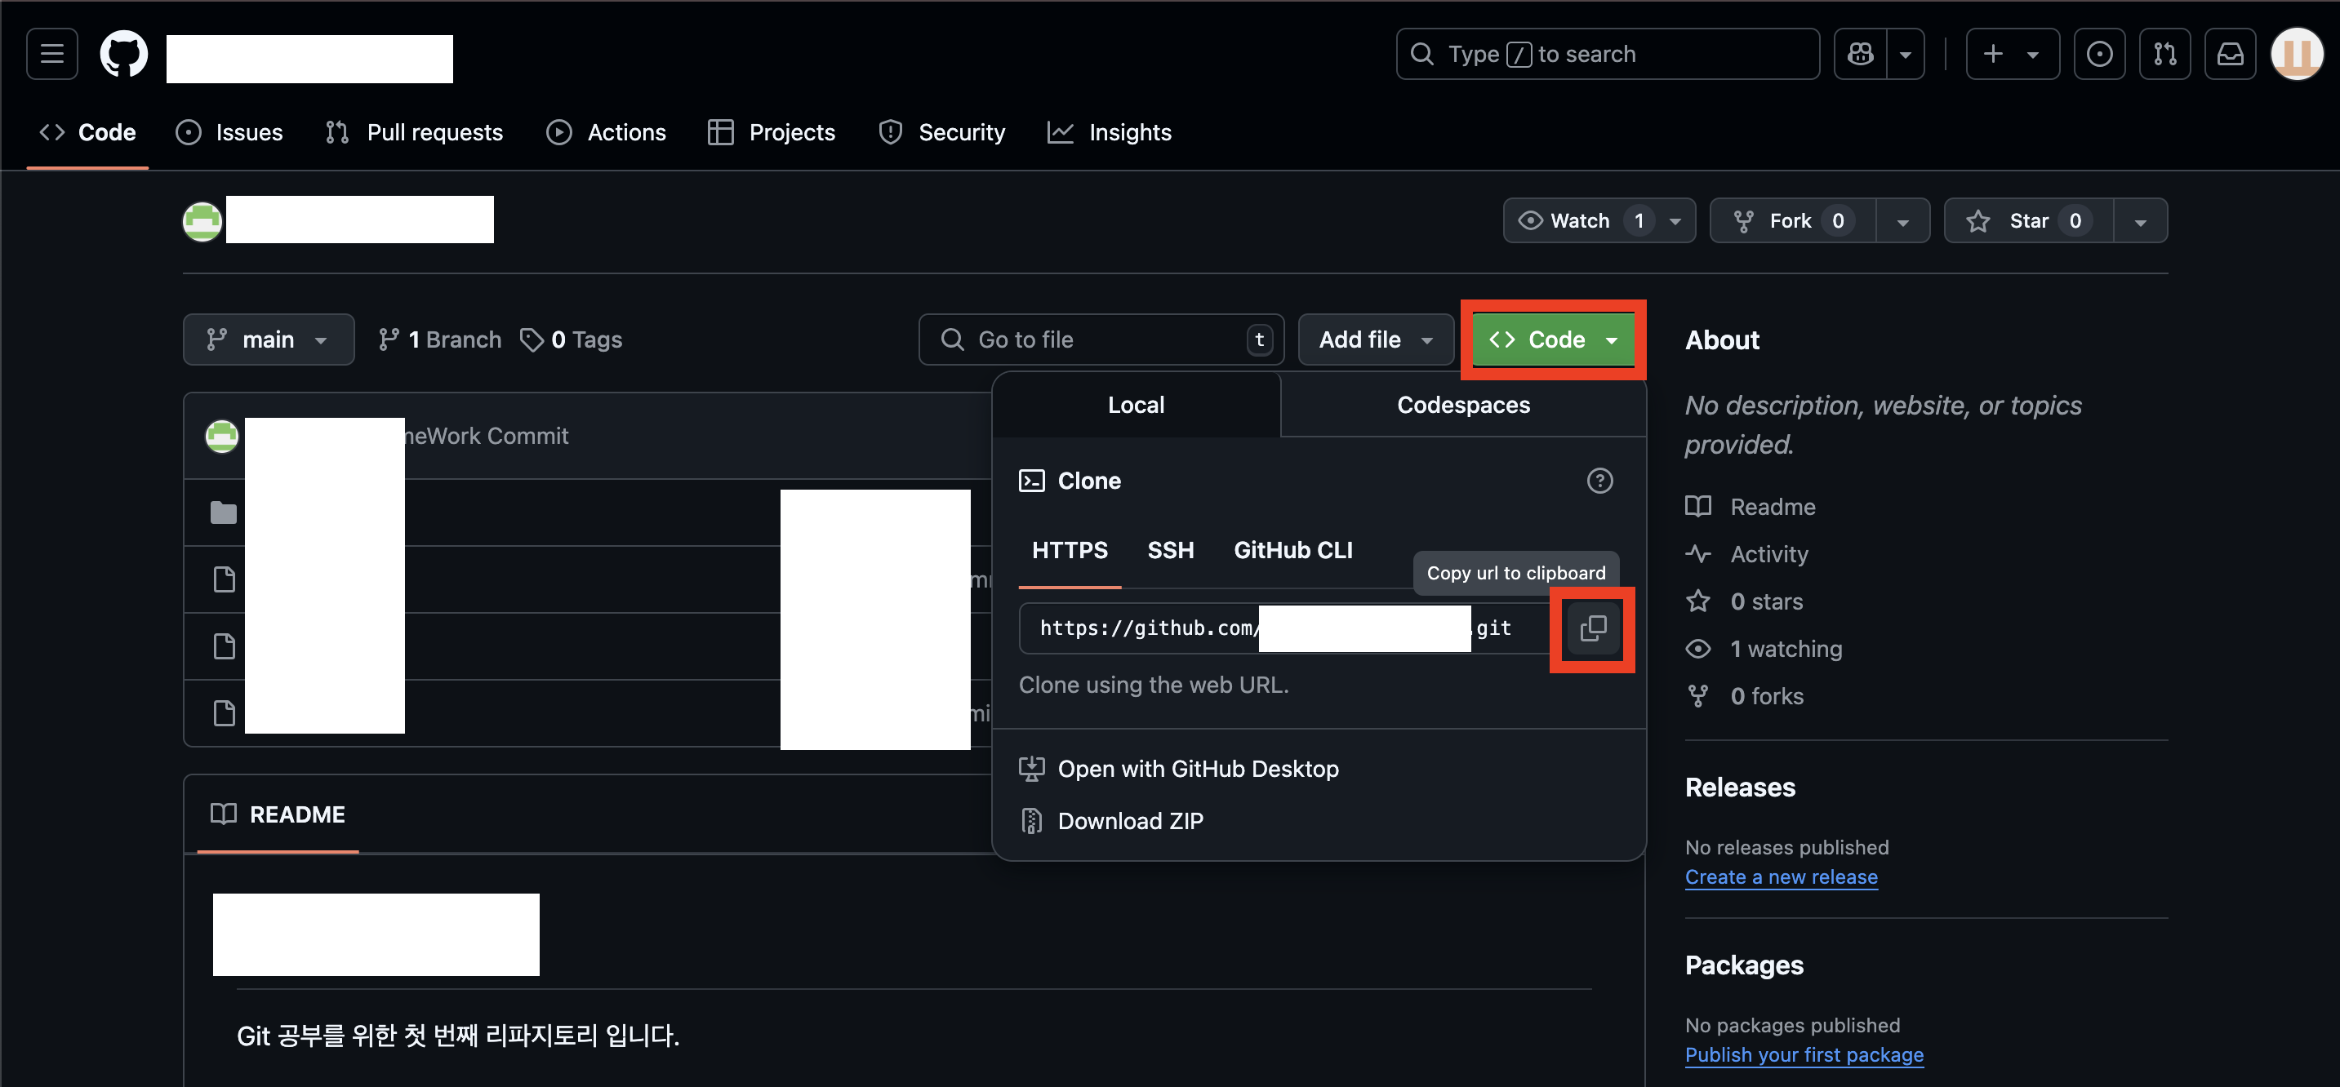View the 0 Tags link
The height and width of the screenshot is (1087, 2340).
click(x=572, y=339)
